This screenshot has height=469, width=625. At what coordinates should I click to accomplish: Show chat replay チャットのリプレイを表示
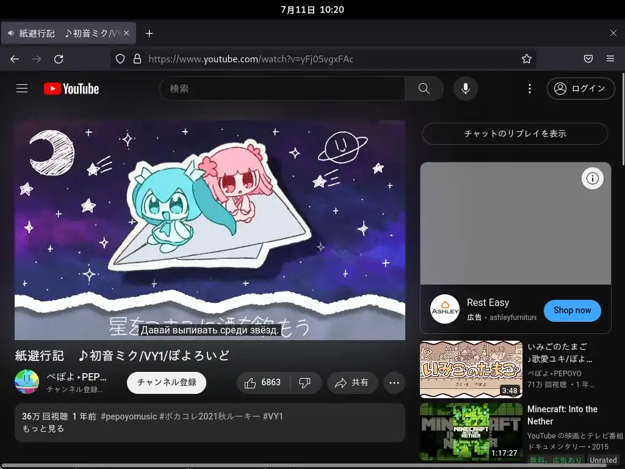tap(515, 134)
